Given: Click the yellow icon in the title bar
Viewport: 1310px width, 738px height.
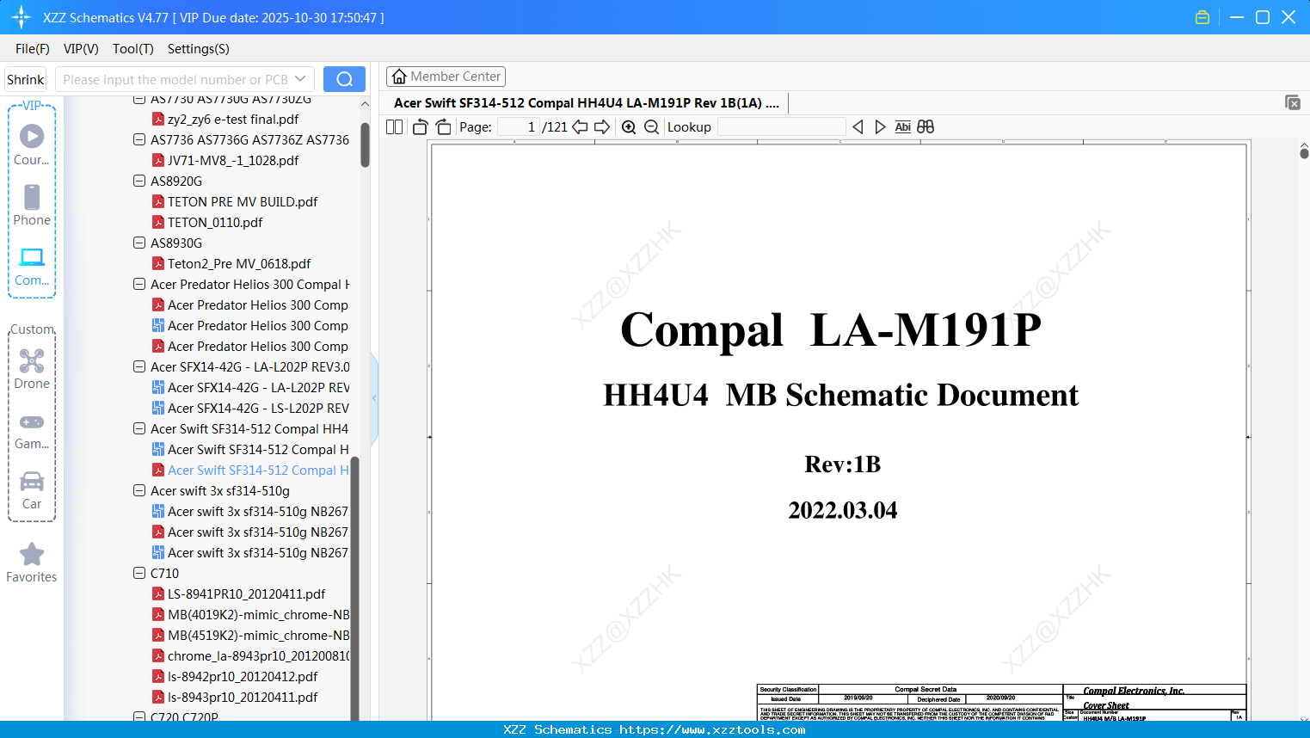Looking at the screenshot, I should pos(1202,17).
